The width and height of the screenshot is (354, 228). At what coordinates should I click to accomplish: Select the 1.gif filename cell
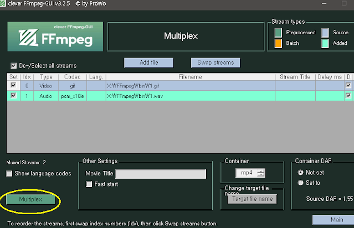pyautogui.click(x=191, y=86)
